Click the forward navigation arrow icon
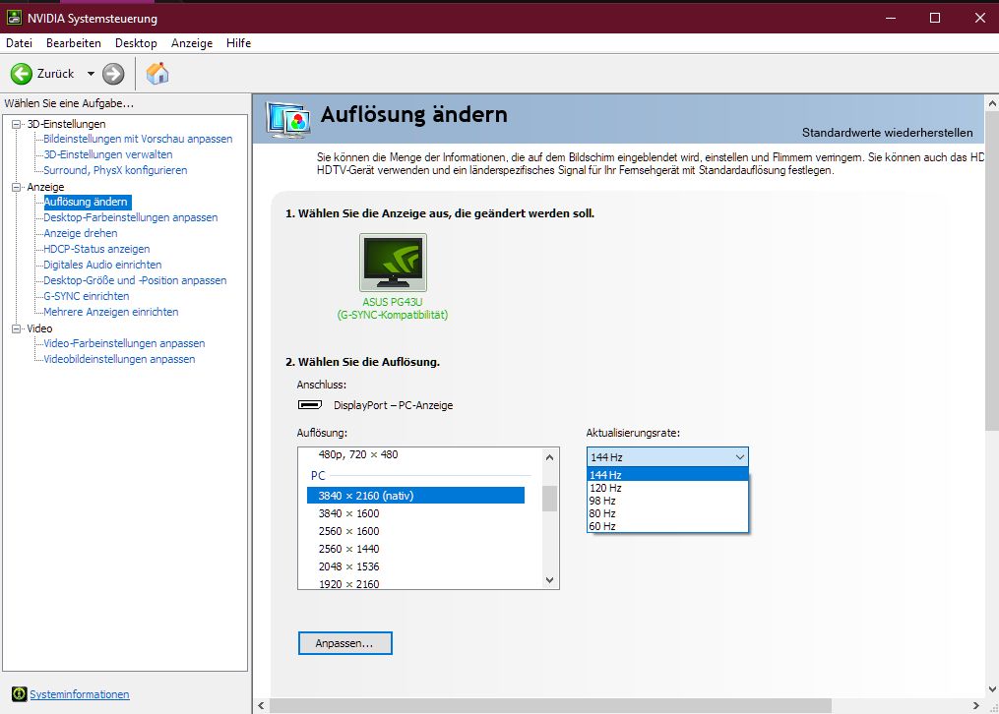The image size is (999, 714). pos(113,73)
